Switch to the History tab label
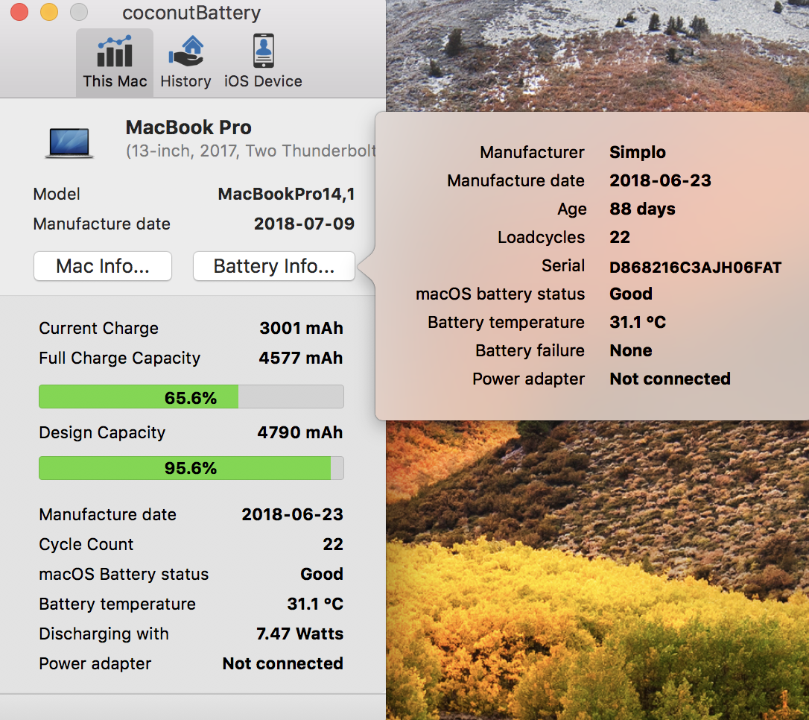The width and height of the screenshot is (809, 720). pyautogui.click(x=185, y=81)
